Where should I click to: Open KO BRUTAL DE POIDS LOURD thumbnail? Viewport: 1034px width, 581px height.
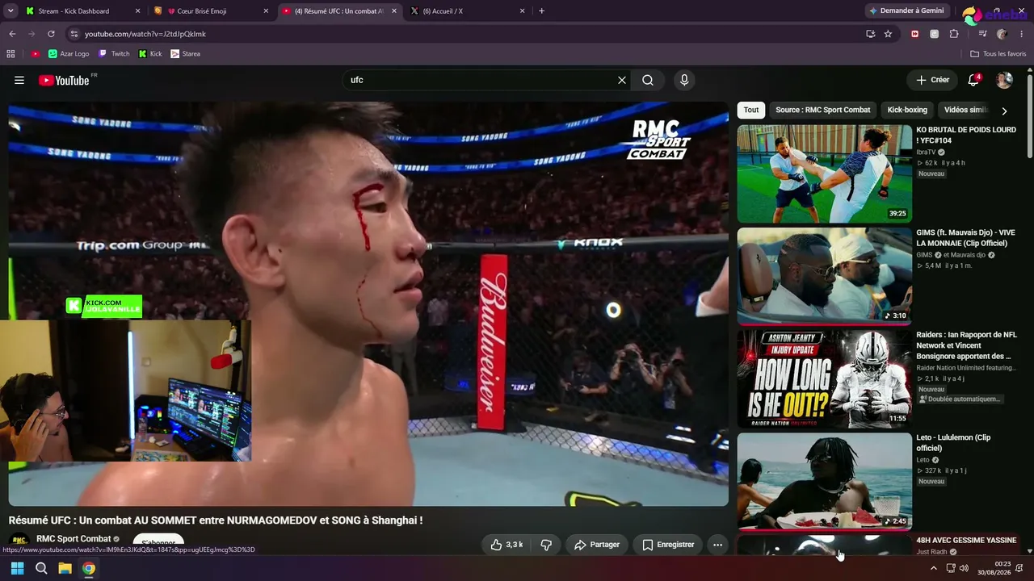824,173
